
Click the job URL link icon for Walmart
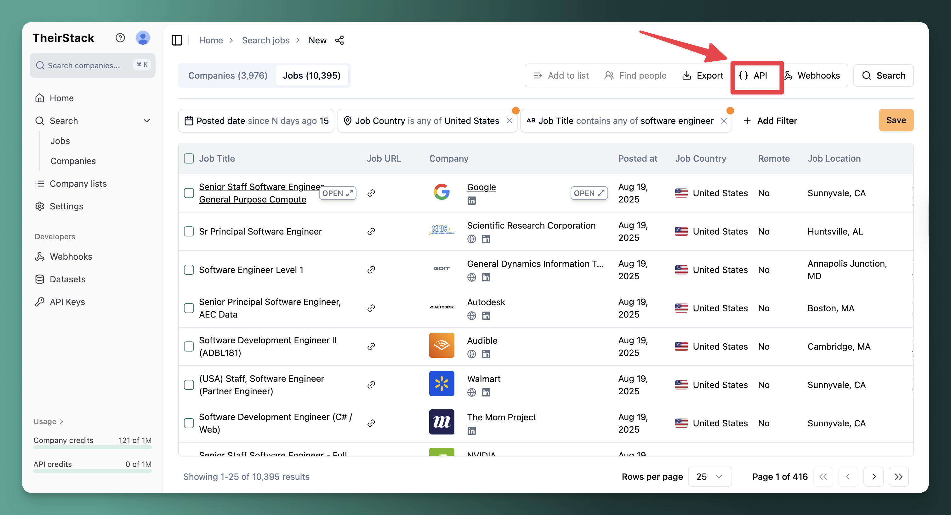pos(371,385)
